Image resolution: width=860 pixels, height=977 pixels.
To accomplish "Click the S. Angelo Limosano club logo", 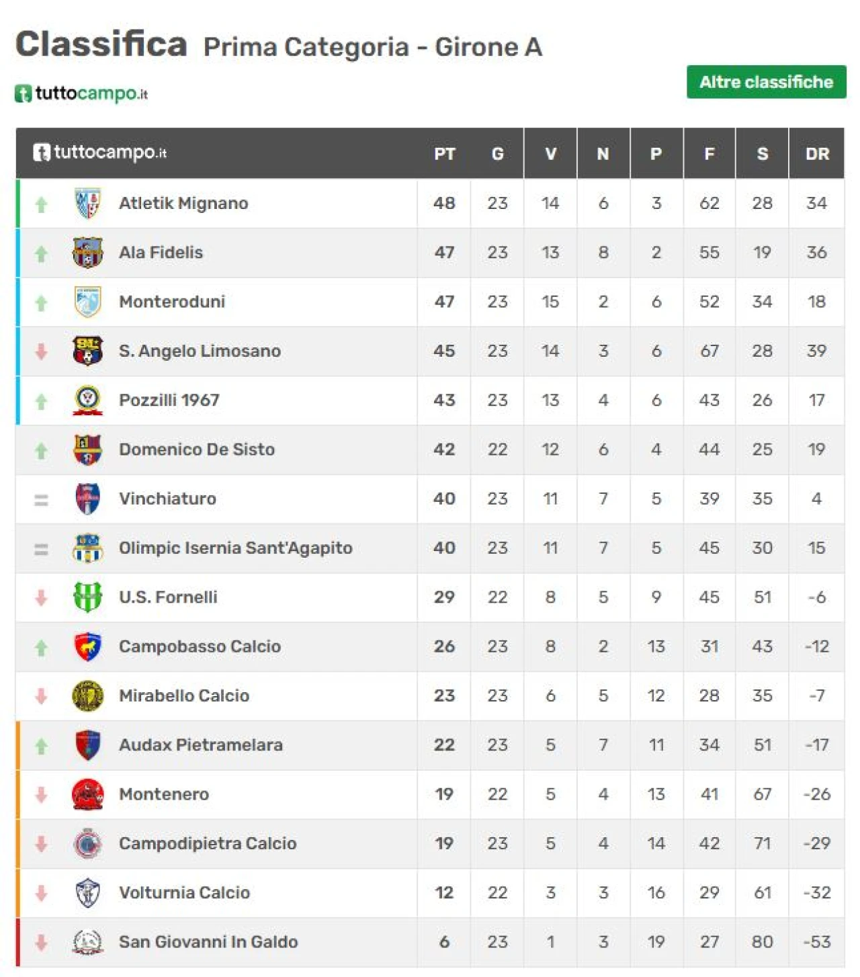I will (x=87, y=351).
